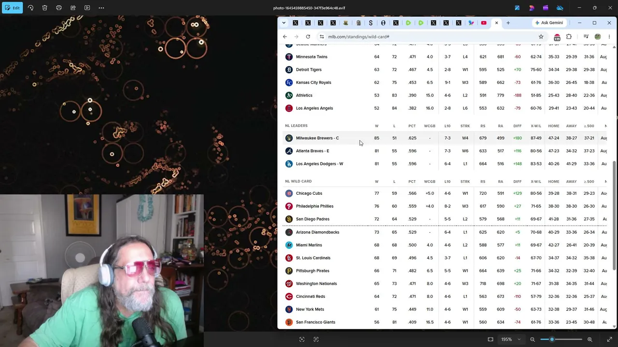
Task: Open the Chrome three-dot menu
Action: click(609, 37)
